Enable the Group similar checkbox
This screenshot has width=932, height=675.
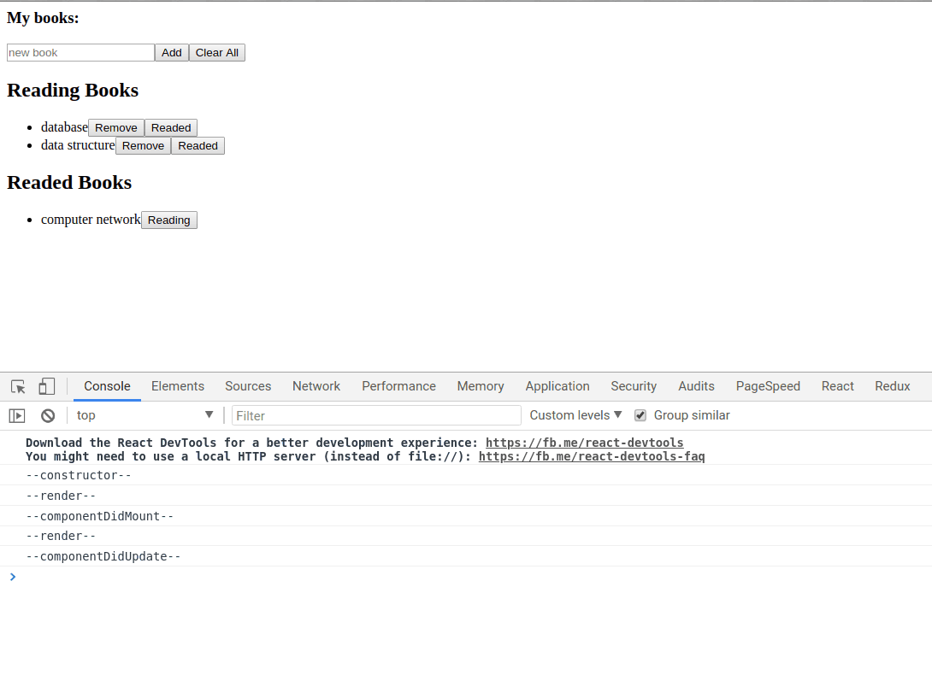pos(640,415)
